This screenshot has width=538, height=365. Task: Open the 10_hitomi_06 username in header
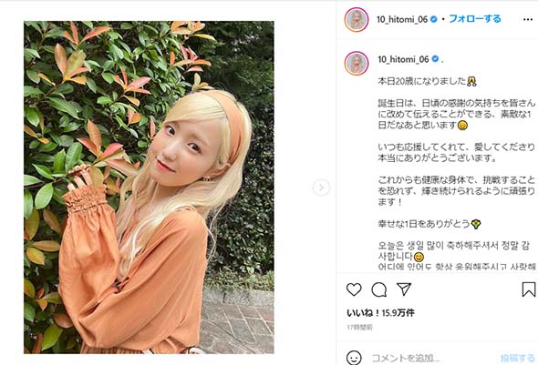tap(402, 19)
